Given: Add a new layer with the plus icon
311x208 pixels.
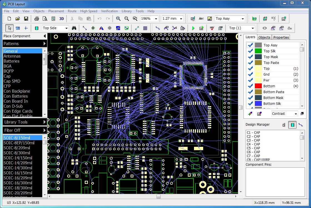Looking at the screenshot, I should tap(250, 114).
